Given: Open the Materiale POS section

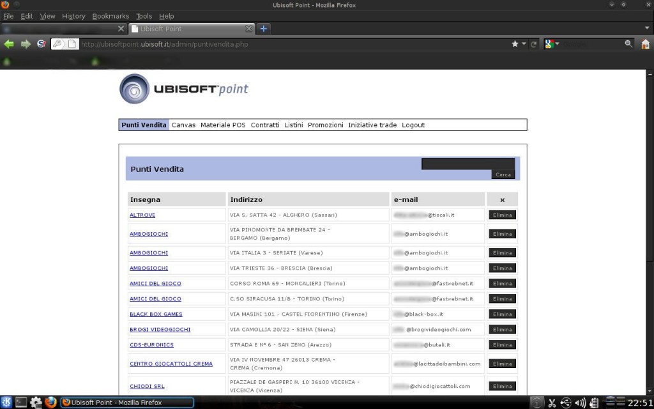Looking at the screenshot, I should click(x=223, y=125).
